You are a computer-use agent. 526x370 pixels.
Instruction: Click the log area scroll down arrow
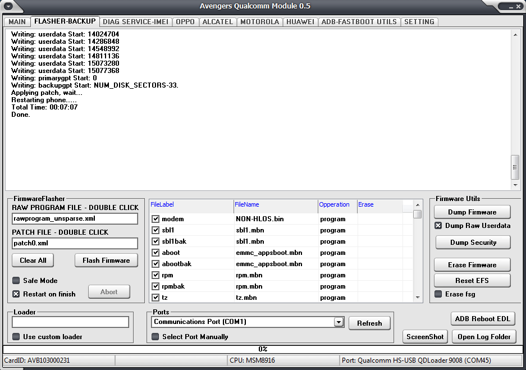pos(515,185)
